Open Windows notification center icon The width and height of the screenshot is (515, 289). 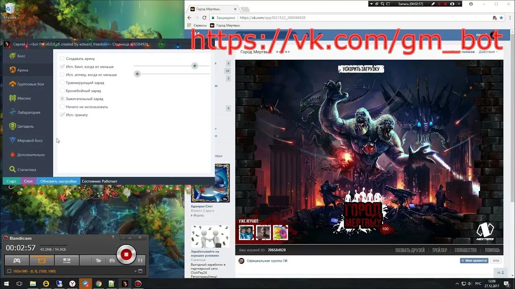click(x=507, y=284)
